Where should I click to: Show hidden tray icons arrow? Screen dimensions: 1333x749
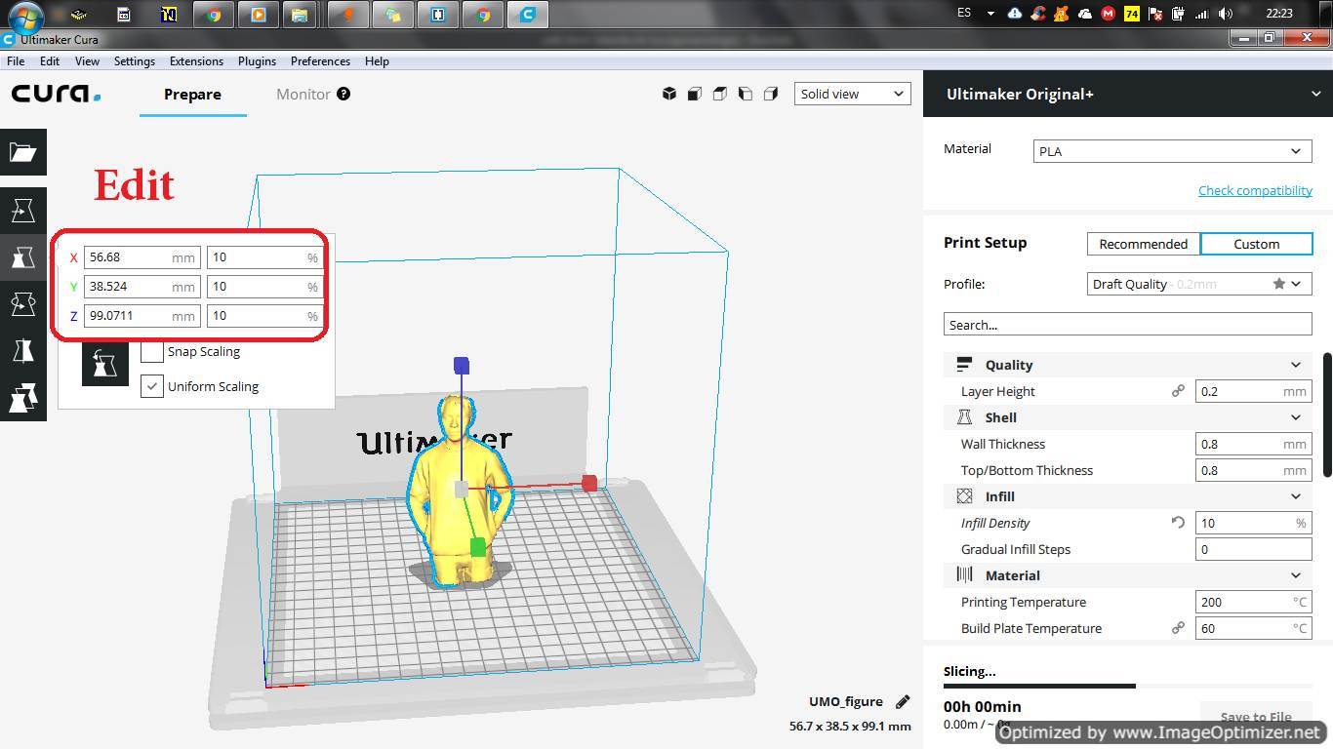tap(990, 14)
